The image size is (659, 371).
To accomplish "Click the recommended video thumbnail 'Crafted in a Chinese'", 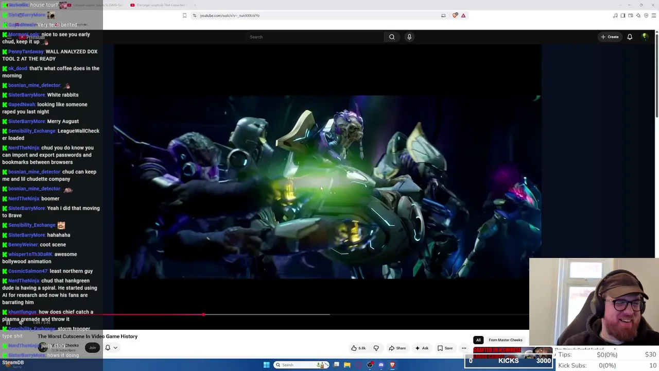I will (x=512, y=354).
